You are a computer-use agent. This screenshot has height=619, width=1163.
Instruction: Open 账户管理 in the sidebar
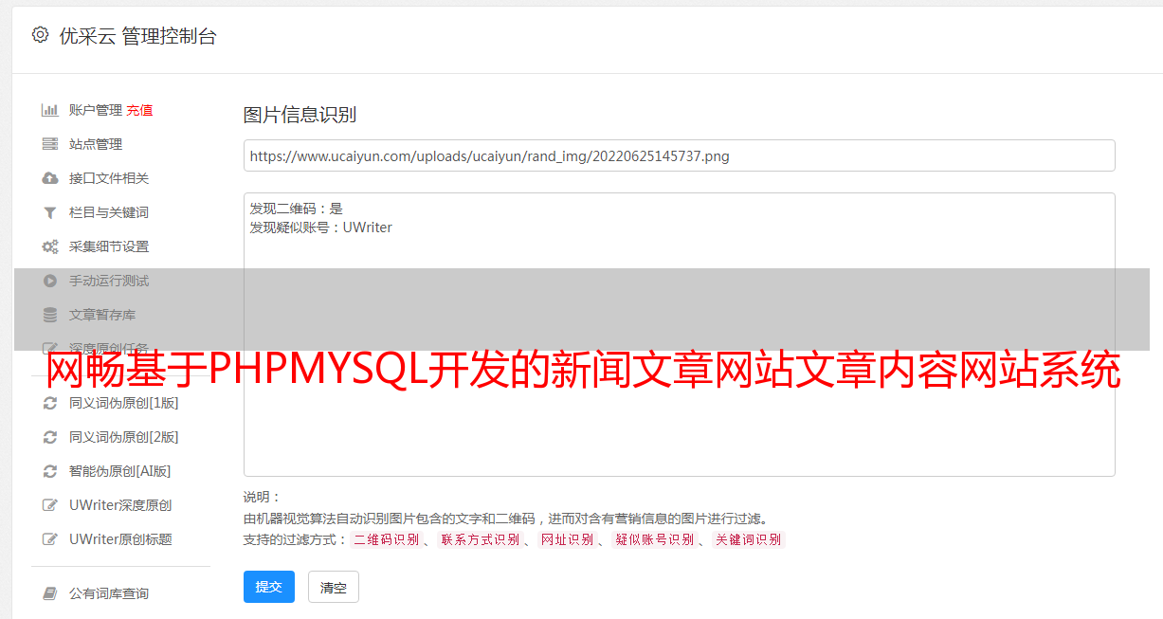click(96, 110)
